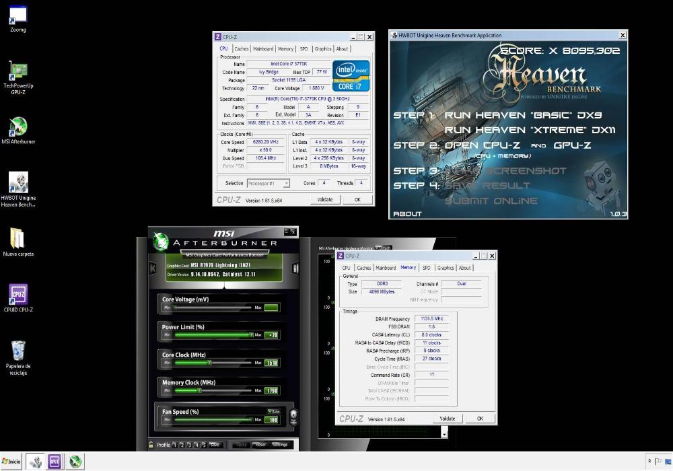This screenshot has width=673, height=471.
Task: Click the Fan Speed value field 100
Action: click(x=271, y=419)
